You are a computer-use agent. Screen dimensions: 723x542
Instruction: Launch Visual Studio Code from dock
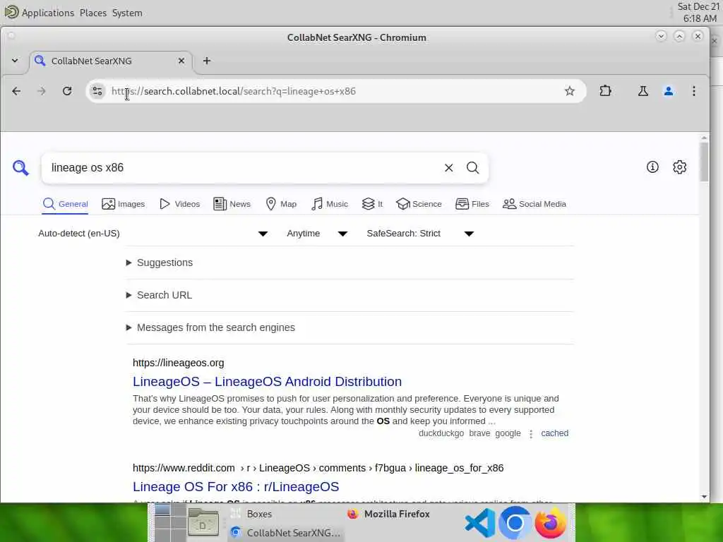[x=479, y=523]
